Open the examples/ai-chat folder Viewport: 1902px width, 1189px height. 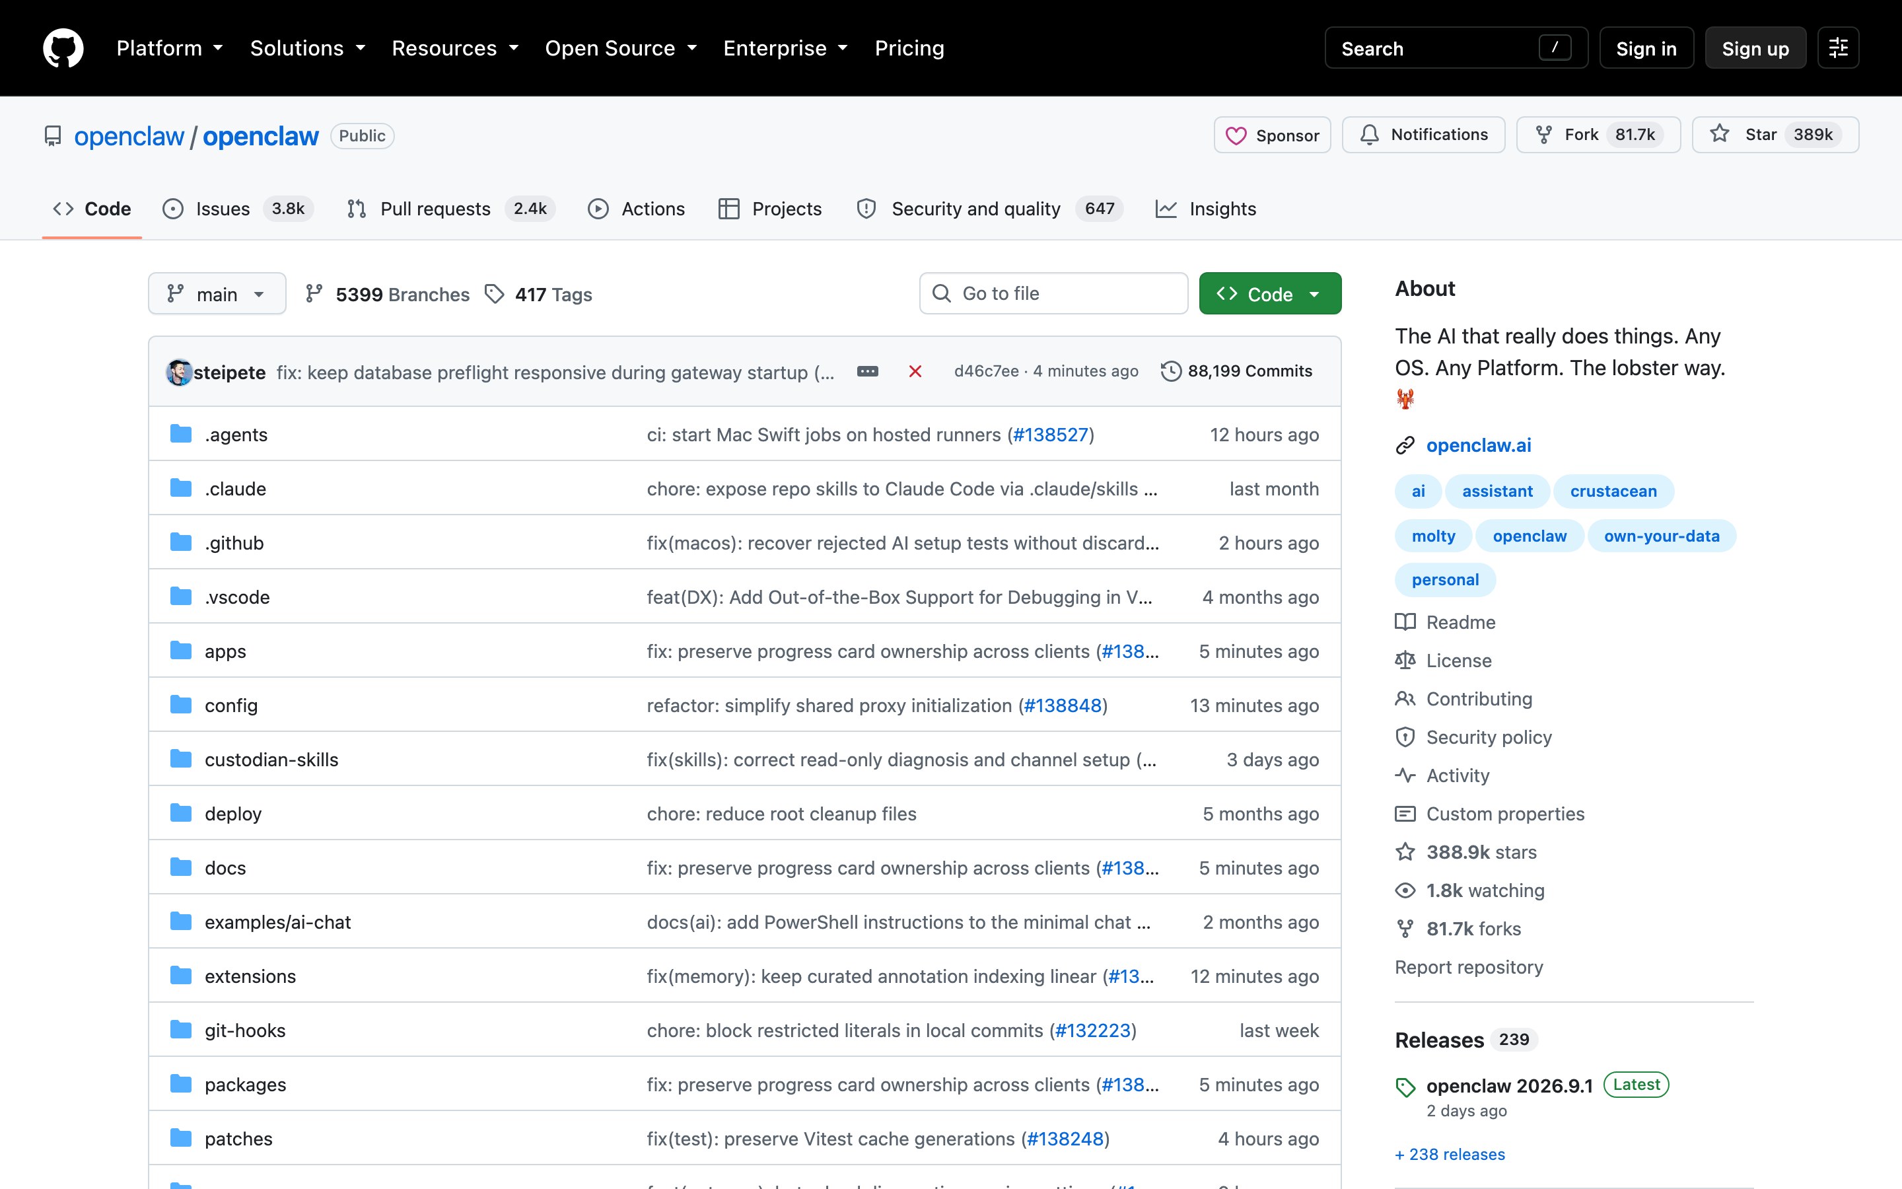277,921
